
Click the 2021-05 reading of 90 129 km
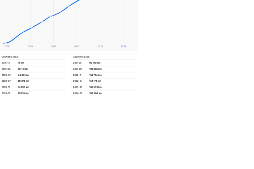pos(105,63)
